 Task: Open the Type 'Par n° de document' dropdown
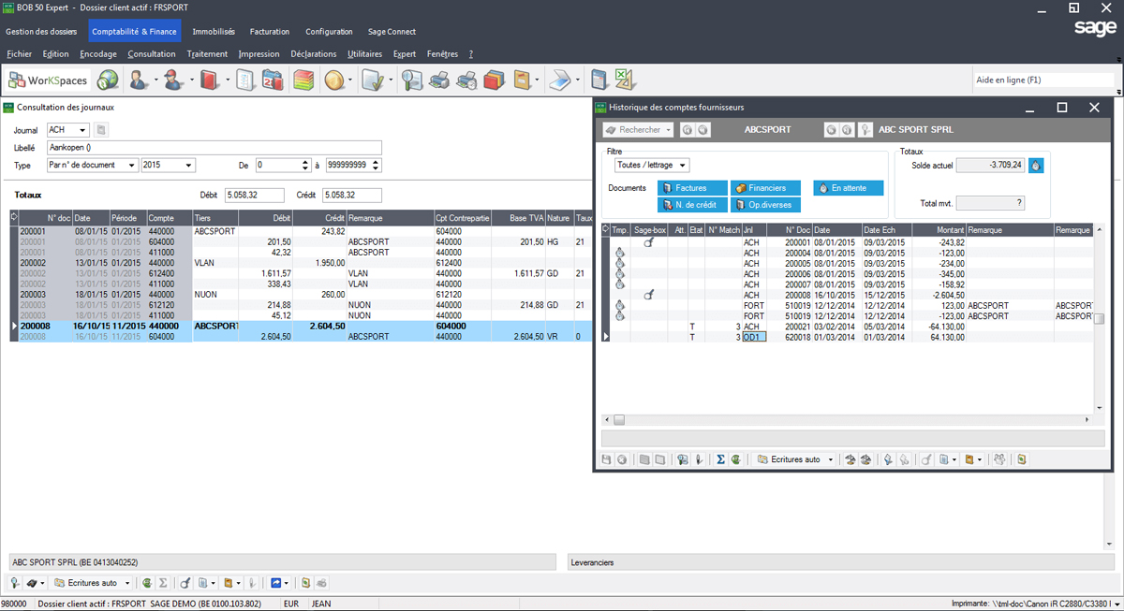pyautogui.click(x=130, y=166)
